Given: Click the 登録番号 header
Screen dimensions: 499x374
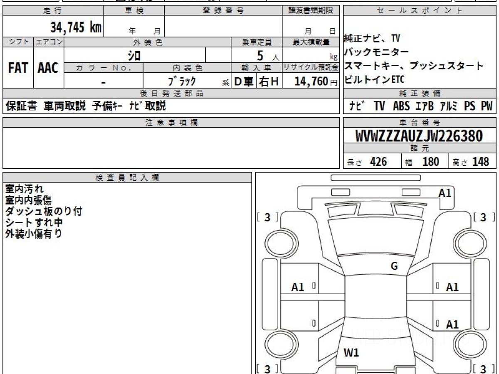Looking at the screenshot, I should point(223,11).
